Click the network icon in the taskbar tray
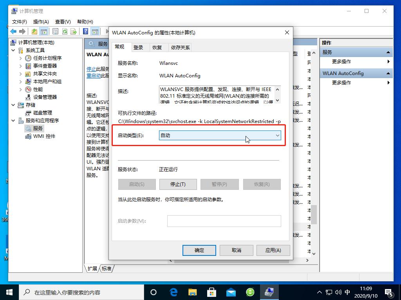Viewport: 401px width, 300px height. point(329,292)
